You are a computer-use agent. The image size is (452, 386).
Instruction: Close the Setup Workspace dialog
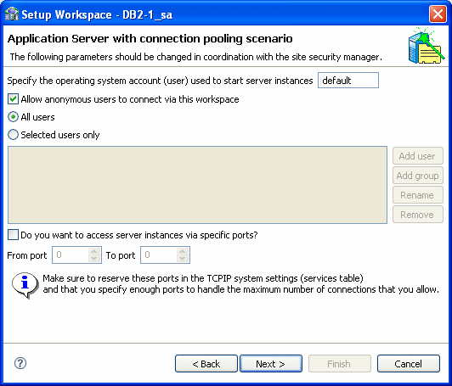click(x=438, y=14)
